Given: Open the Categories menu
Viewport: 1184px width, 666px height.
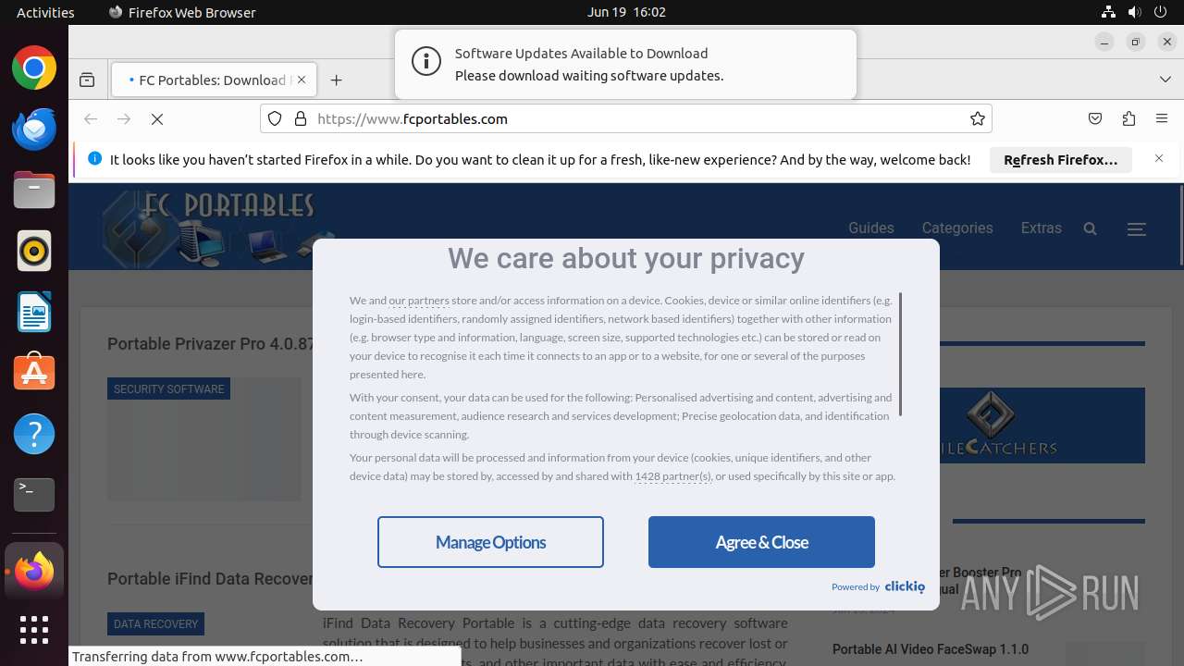Looking at the screenshot, I should click(x=956, y=228).
